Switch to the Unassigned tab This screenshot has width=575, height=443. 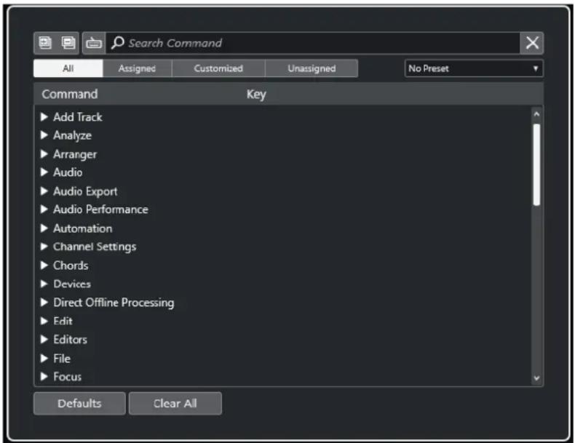pyautogui.click(x=312, y=68)
